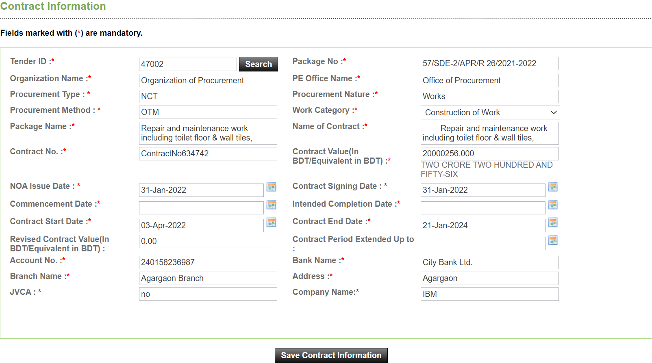This screenshot has height=363, width=652.
Task: Click the Contract No. input field
Action: pos(208,153)
